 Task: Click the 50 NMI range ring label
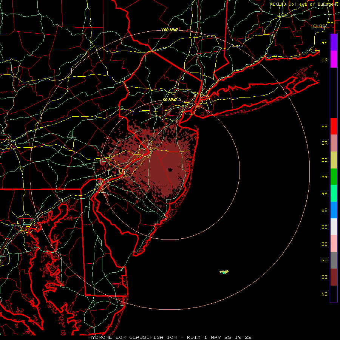170,100
